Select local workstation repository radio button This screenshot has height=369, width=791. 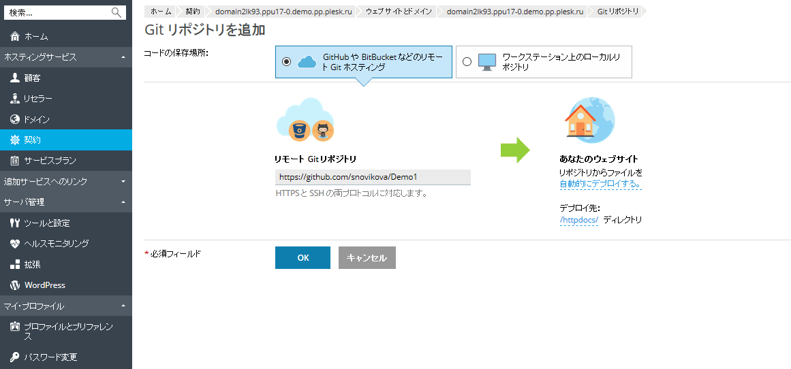(467, 62)
